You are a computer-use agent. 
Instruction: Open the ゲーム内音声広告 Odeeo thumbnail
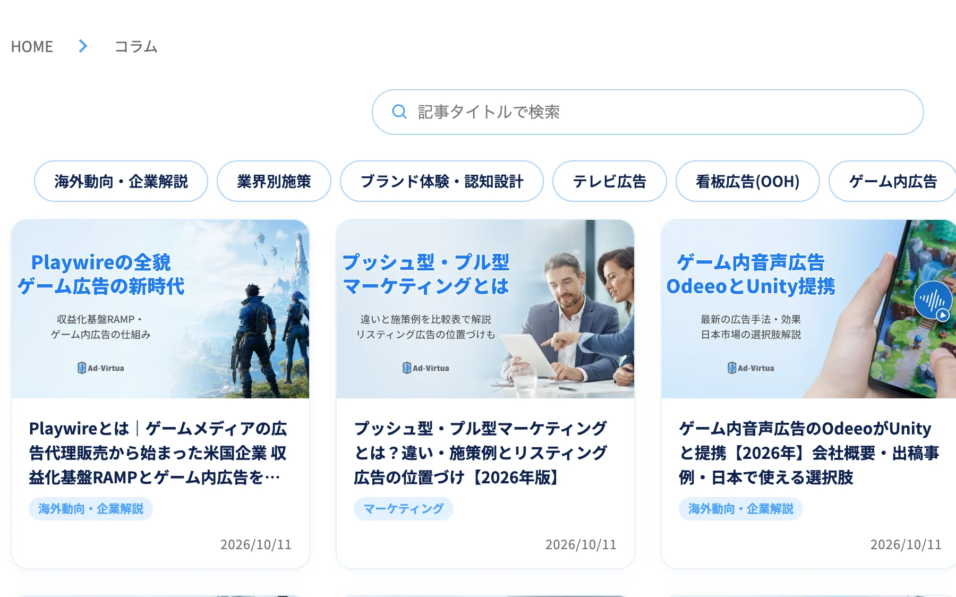809,309
